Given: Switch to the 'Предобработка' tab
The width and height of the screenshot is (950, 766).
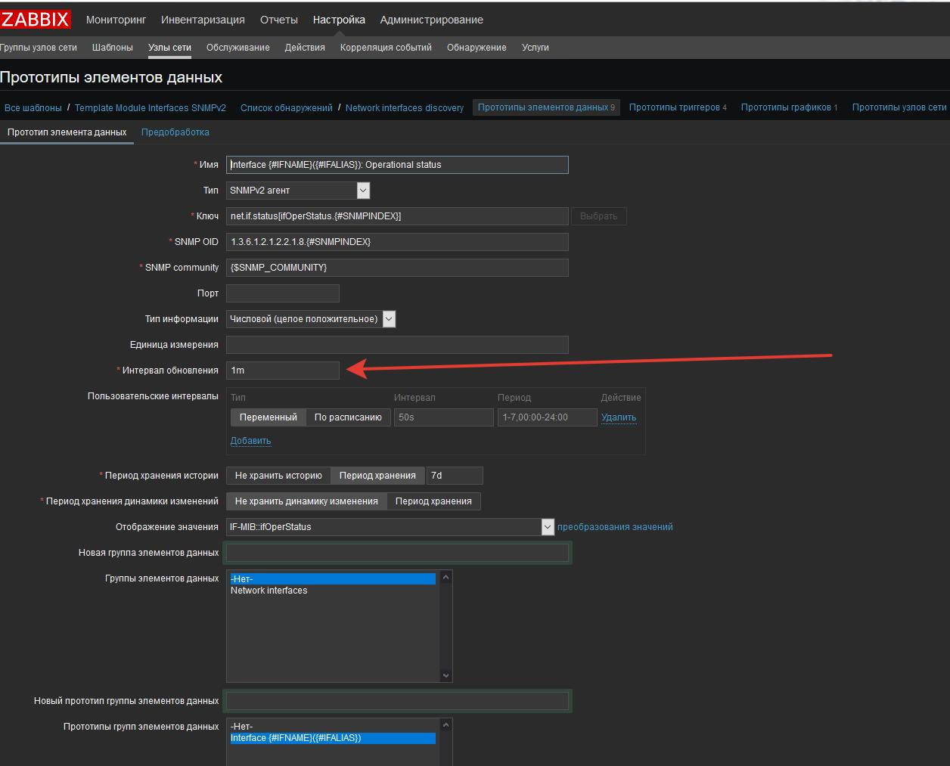Looking at the screenshot, I should click(x=175, y=132).
